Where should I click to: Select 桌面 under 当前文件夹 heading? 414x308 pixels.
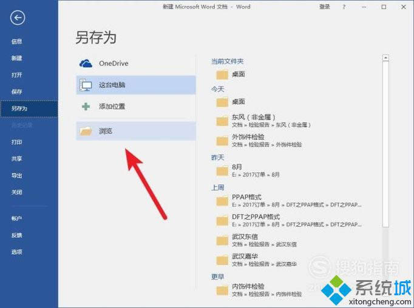238,74
